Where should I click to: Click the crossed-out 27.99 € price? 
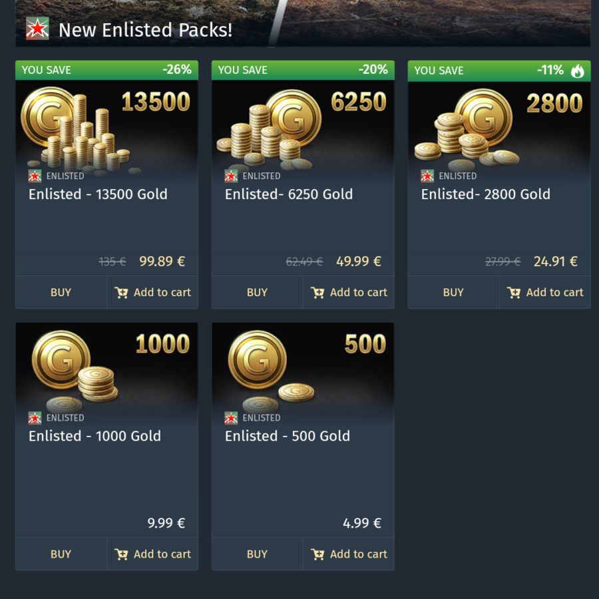(502, 262)
